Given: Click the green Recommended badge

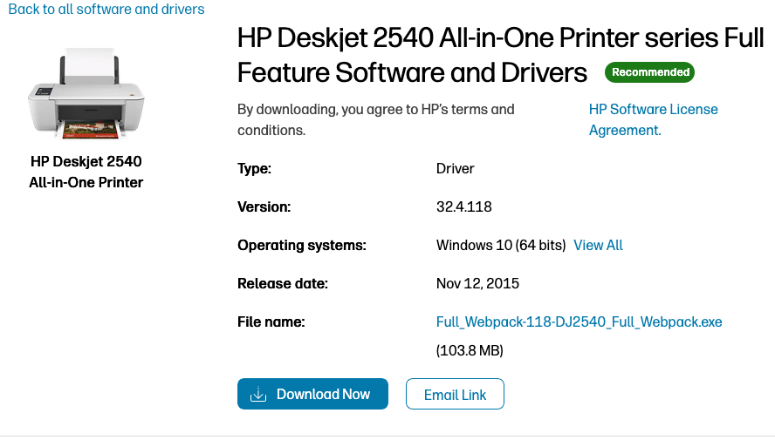Looking at the screenshot, I should (650, 72).
